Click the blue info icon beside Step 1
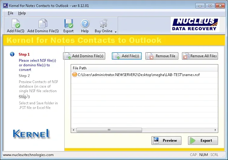 pos(12,54)
